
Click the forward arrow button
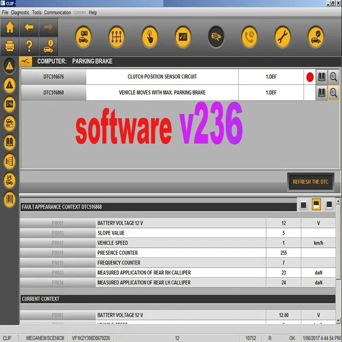48,27
